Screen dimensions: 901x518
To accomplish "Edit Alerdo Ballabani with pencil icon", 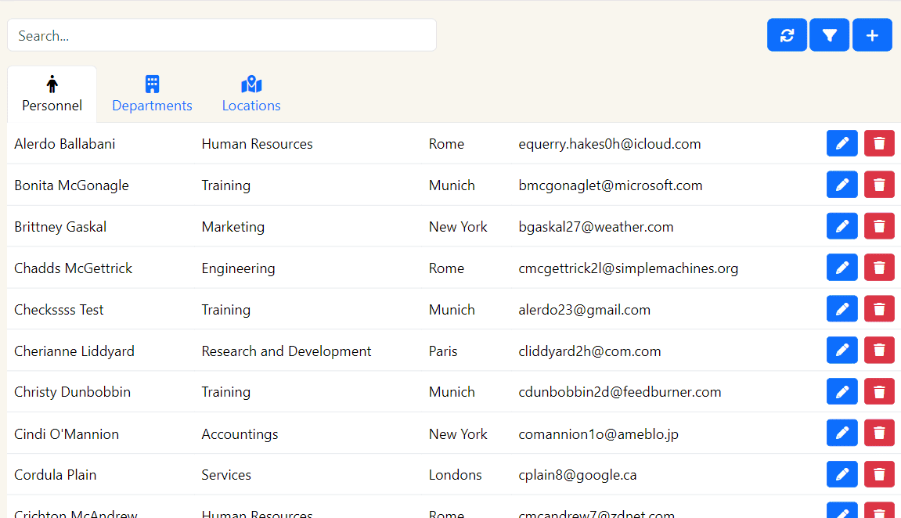I will 842,144.
